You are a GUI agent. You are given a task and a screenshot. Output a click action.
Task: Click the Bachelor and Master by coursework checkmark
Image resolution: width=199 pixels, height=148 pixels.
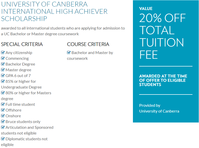pos(69,52)
